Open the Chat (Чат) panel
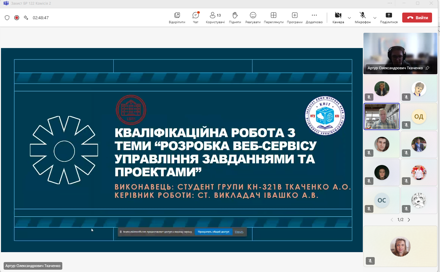The image size is (440, 272). click(x=195, y=18)
